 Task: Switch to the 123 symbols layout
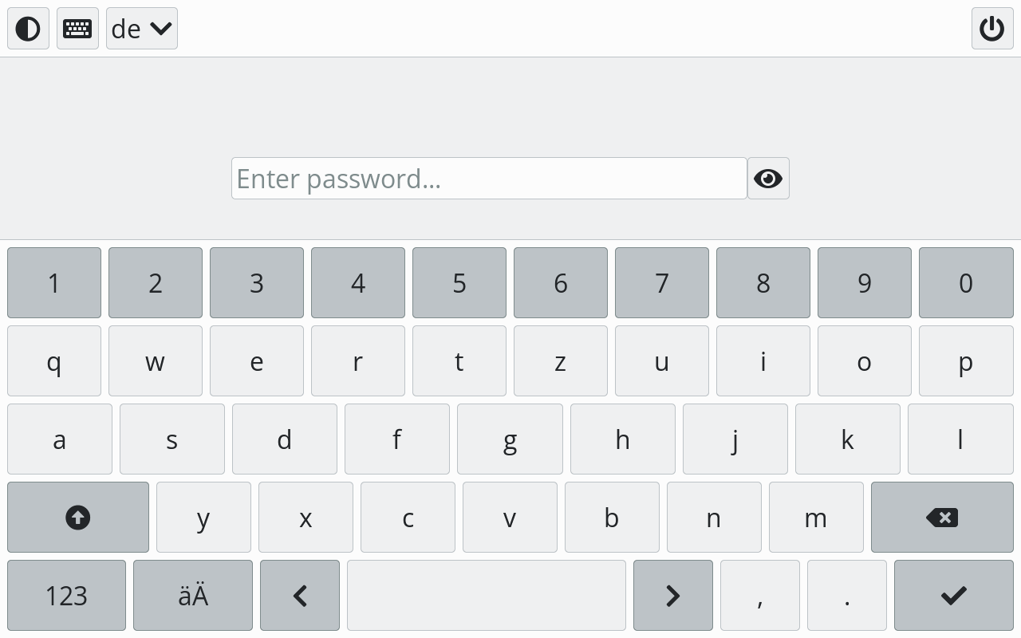[66, 596]
